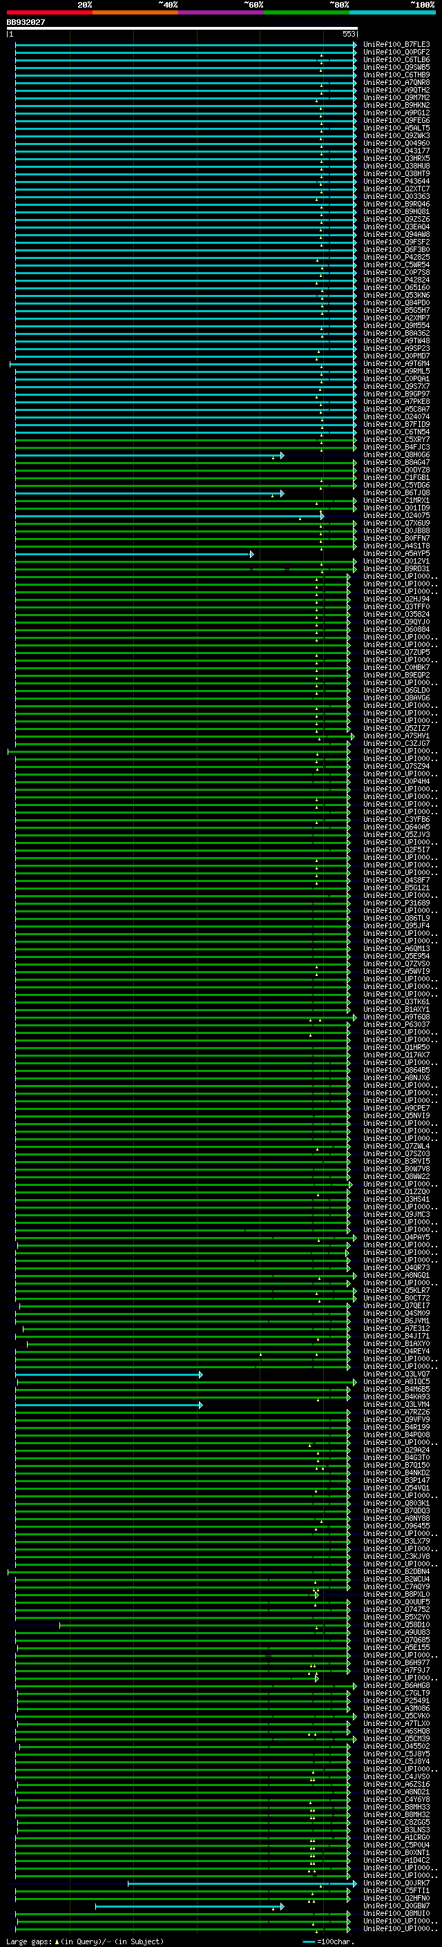442x1947 pixels.
Task: Select hit label UniRef100_B6TJQ8
Action: 396,493
